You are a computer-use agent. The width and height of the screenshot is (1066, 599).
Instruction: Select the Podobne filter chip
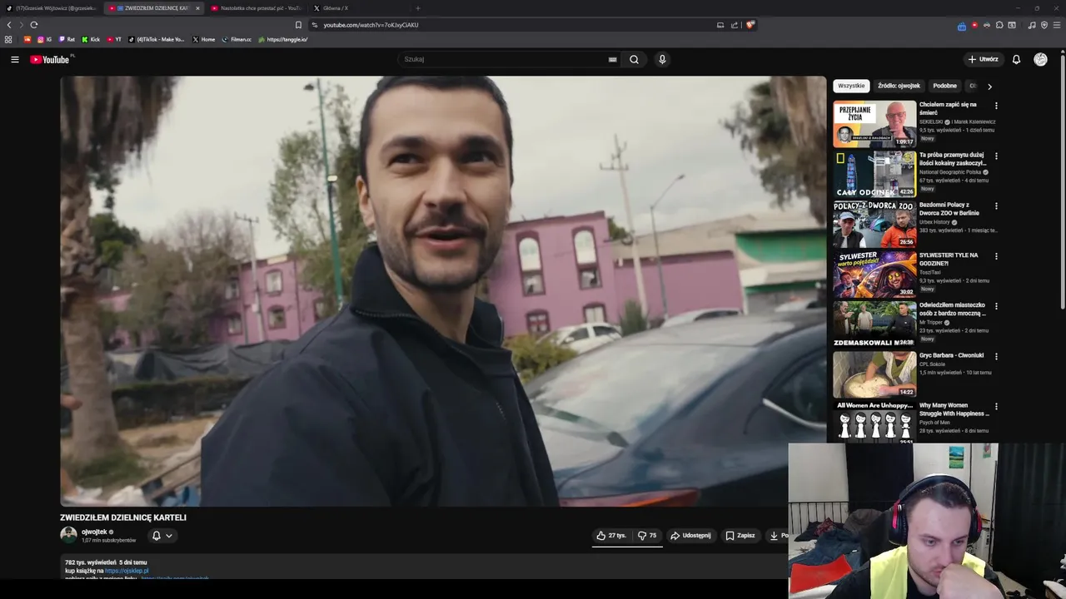coord(944,86)
